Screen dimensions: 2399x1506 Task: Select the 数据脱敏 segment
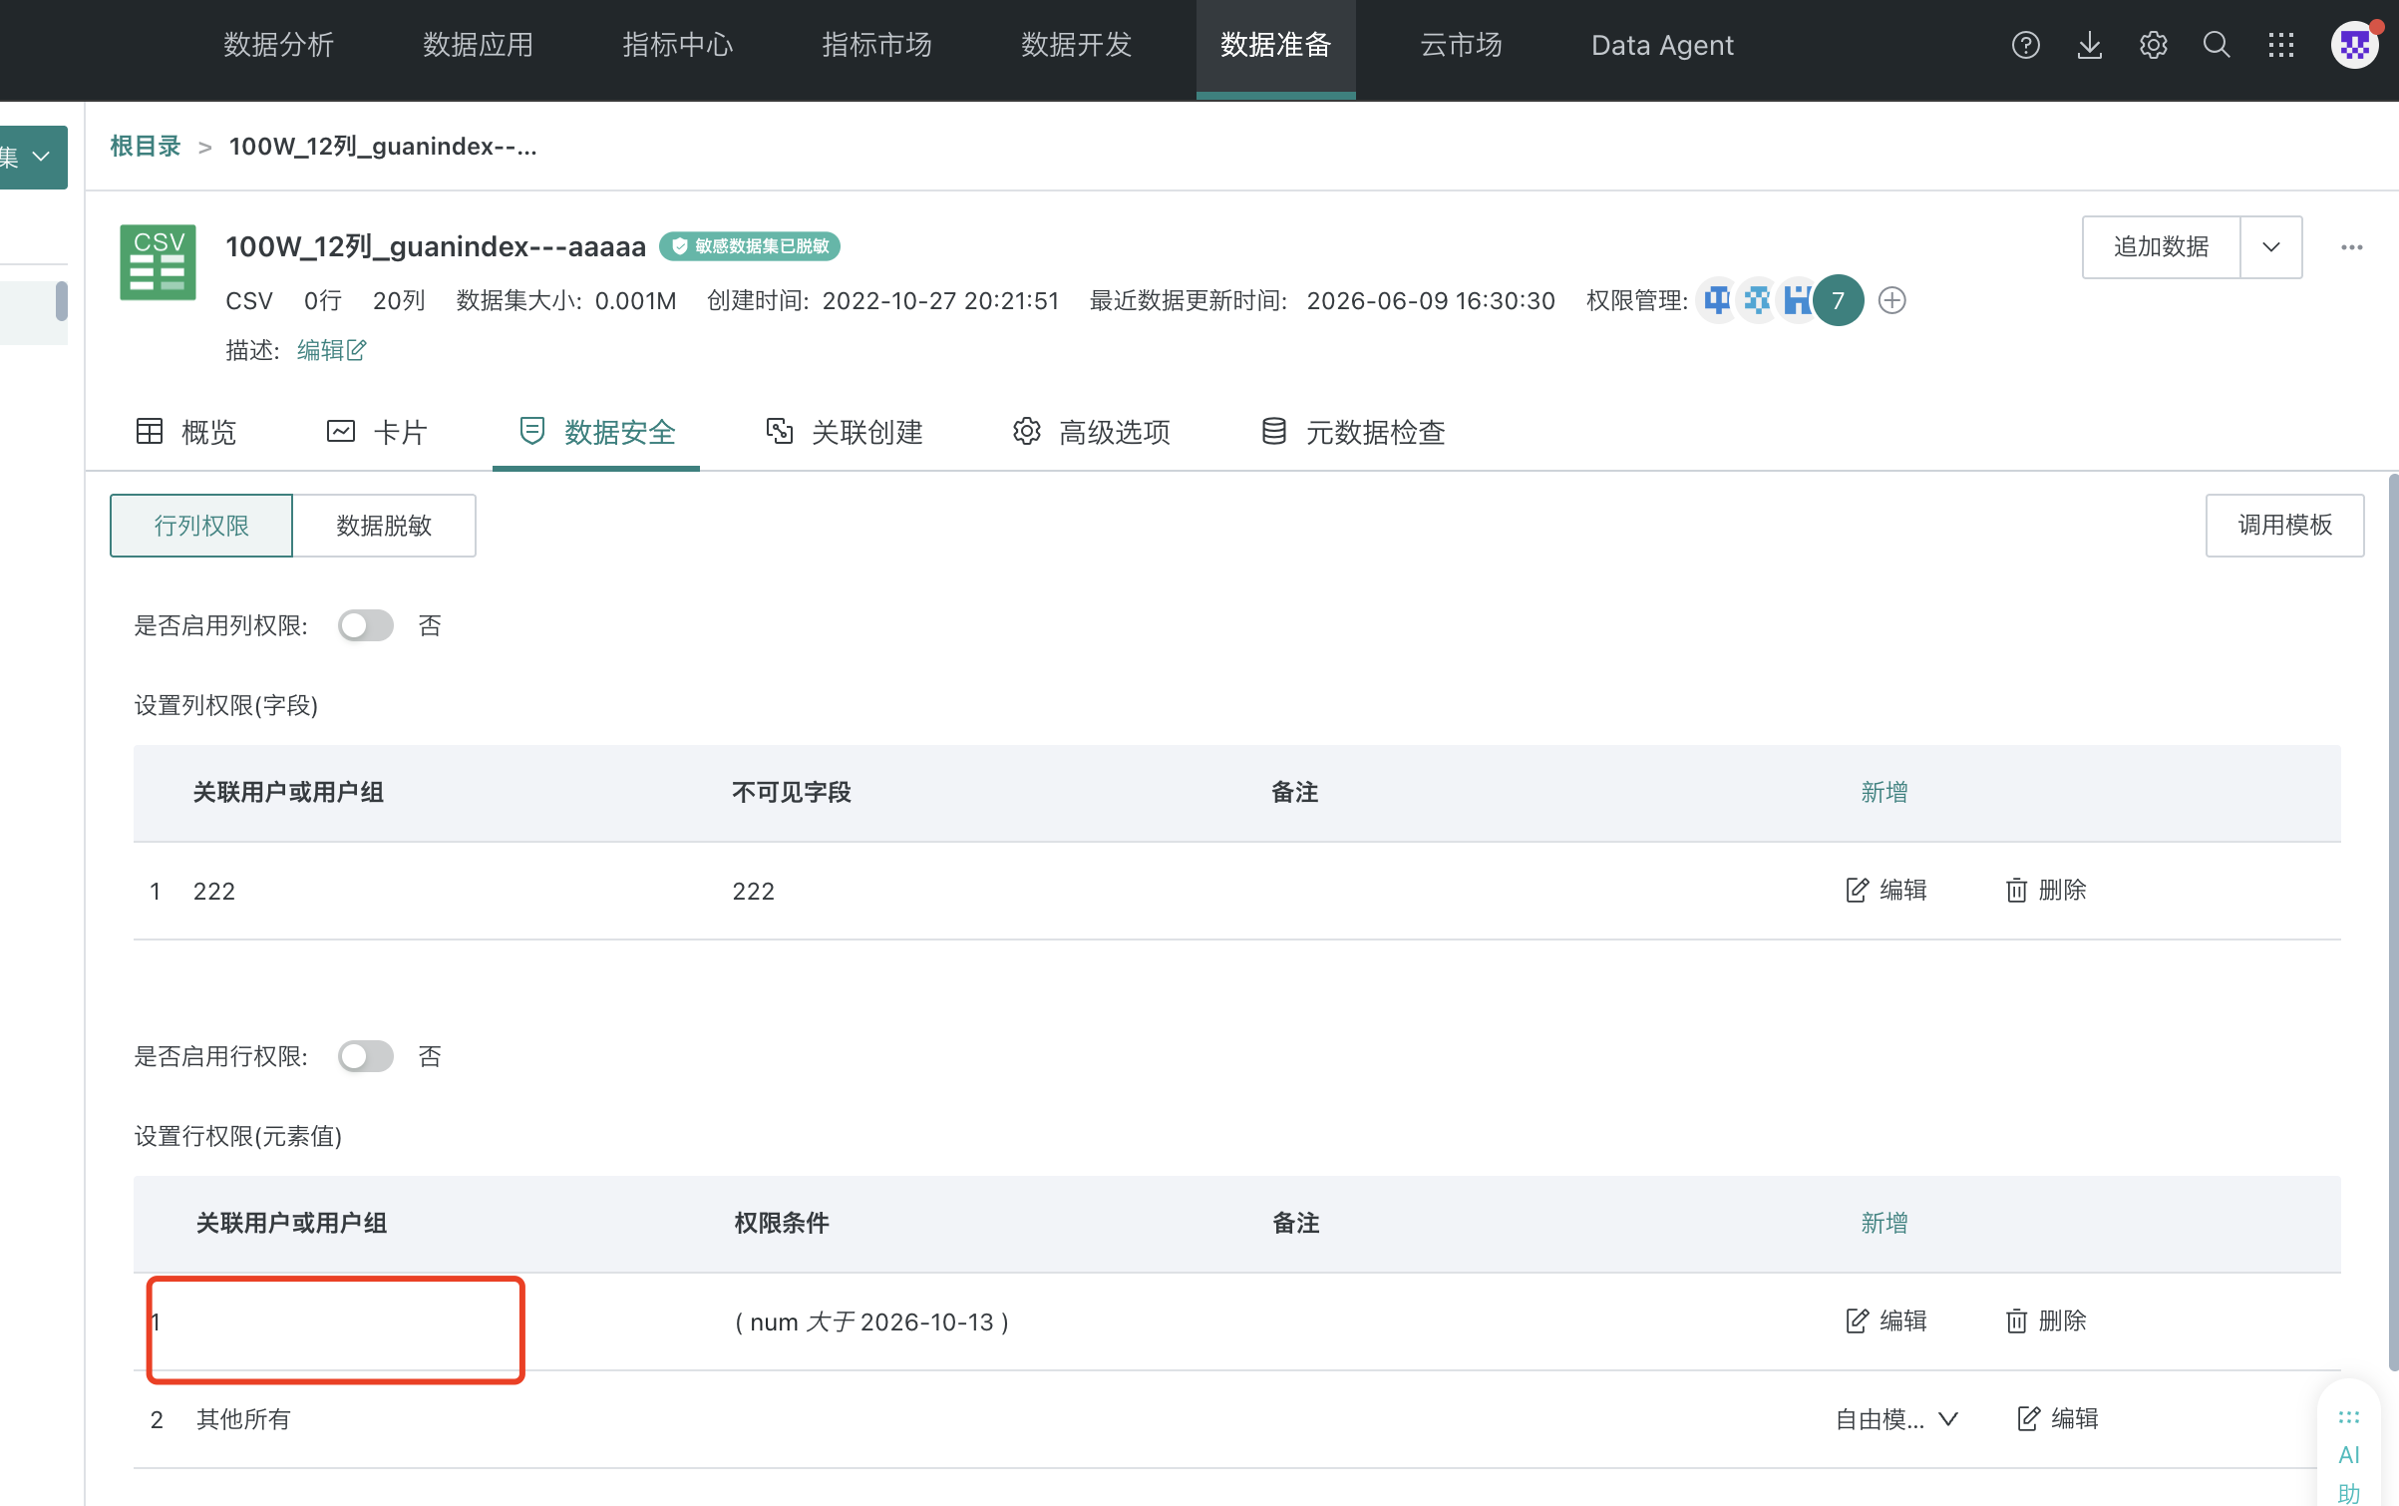pyautogui.click(x=384, y=526)
